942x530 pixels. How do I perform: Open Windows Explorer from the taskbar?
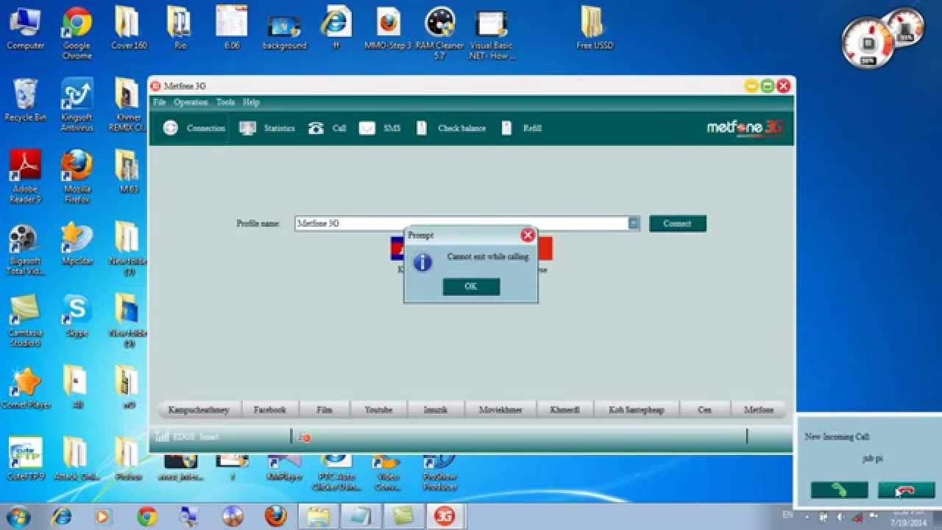click(318, 516)
